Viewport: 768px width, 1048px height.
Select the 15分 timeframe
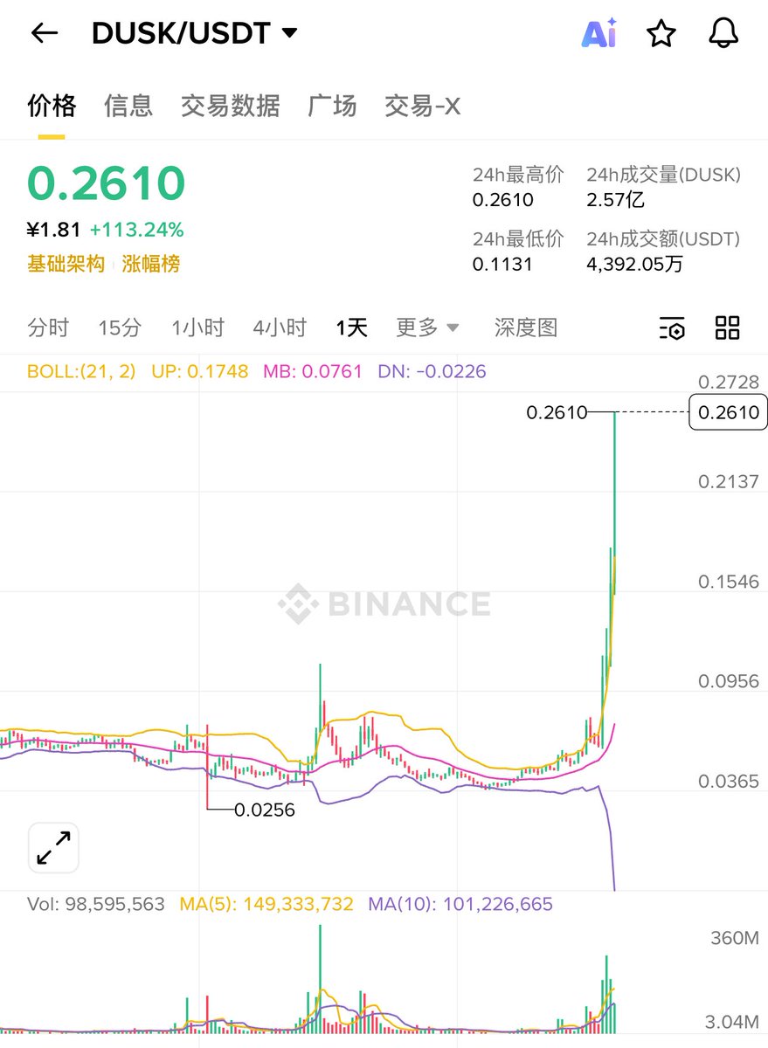click(x=120, y=328)
